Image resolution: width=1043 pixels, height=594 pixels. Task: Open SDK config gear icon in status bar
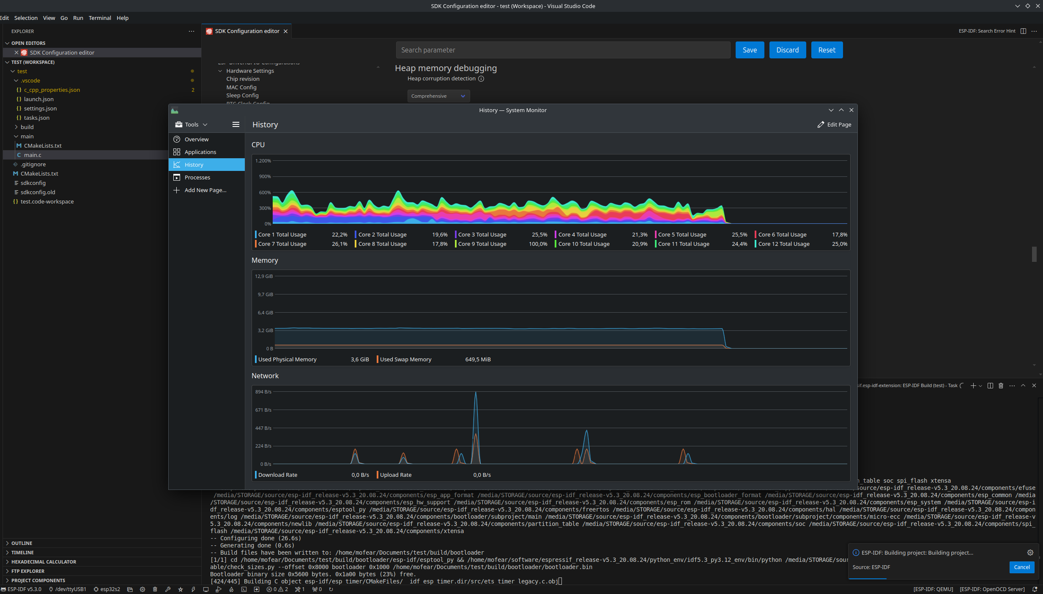pos(142,589)
